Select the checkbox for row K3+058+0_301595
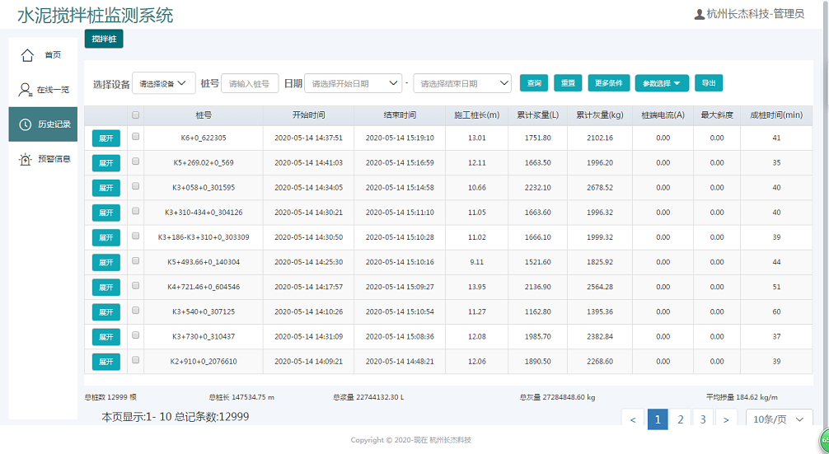The height and width of the screenshot is (454, 829). [136, 187]
